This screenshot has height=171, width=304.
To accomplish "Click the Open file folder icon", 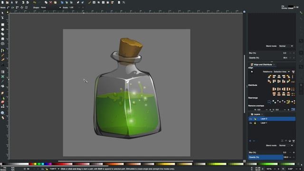I will pos(7,2).
